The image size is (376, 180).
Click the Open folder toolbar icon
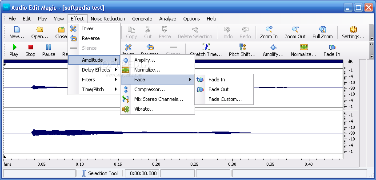tap(40, 29)
